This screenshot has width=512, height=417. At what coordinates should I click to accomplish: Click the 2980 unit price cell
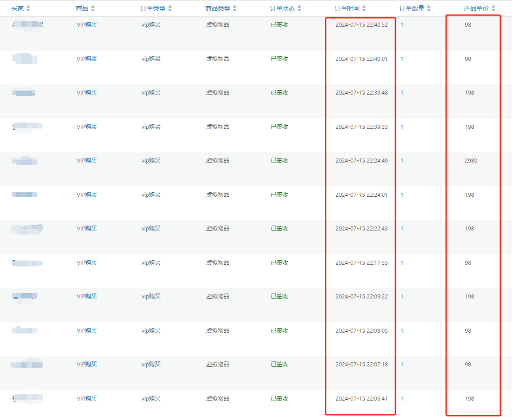point(471,161)
